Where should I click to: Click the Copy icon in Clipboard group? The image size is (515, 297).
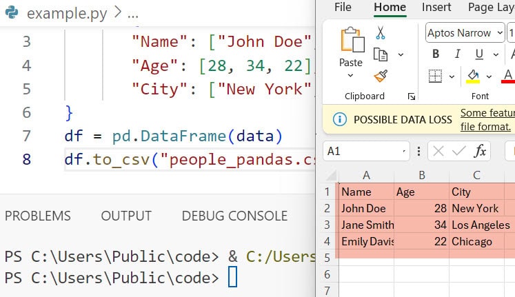point(381,54)
